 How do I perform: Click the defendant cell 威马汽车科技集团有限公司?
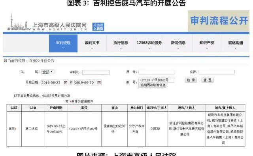coord(225,129)
